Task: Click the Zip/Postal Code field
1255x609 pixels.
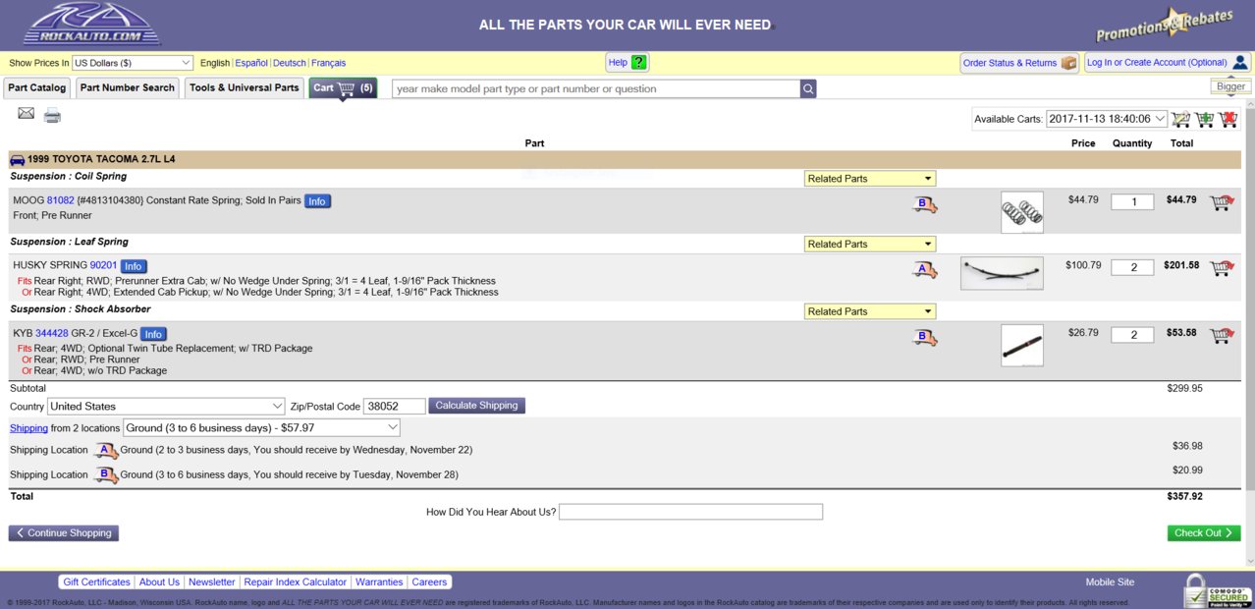Action: (x=394, y=407)
